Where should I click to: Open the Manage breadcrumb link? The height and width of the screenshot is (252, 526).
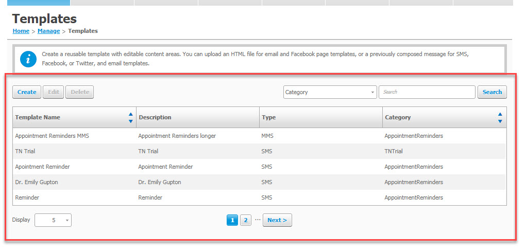[x=48, y=31]
